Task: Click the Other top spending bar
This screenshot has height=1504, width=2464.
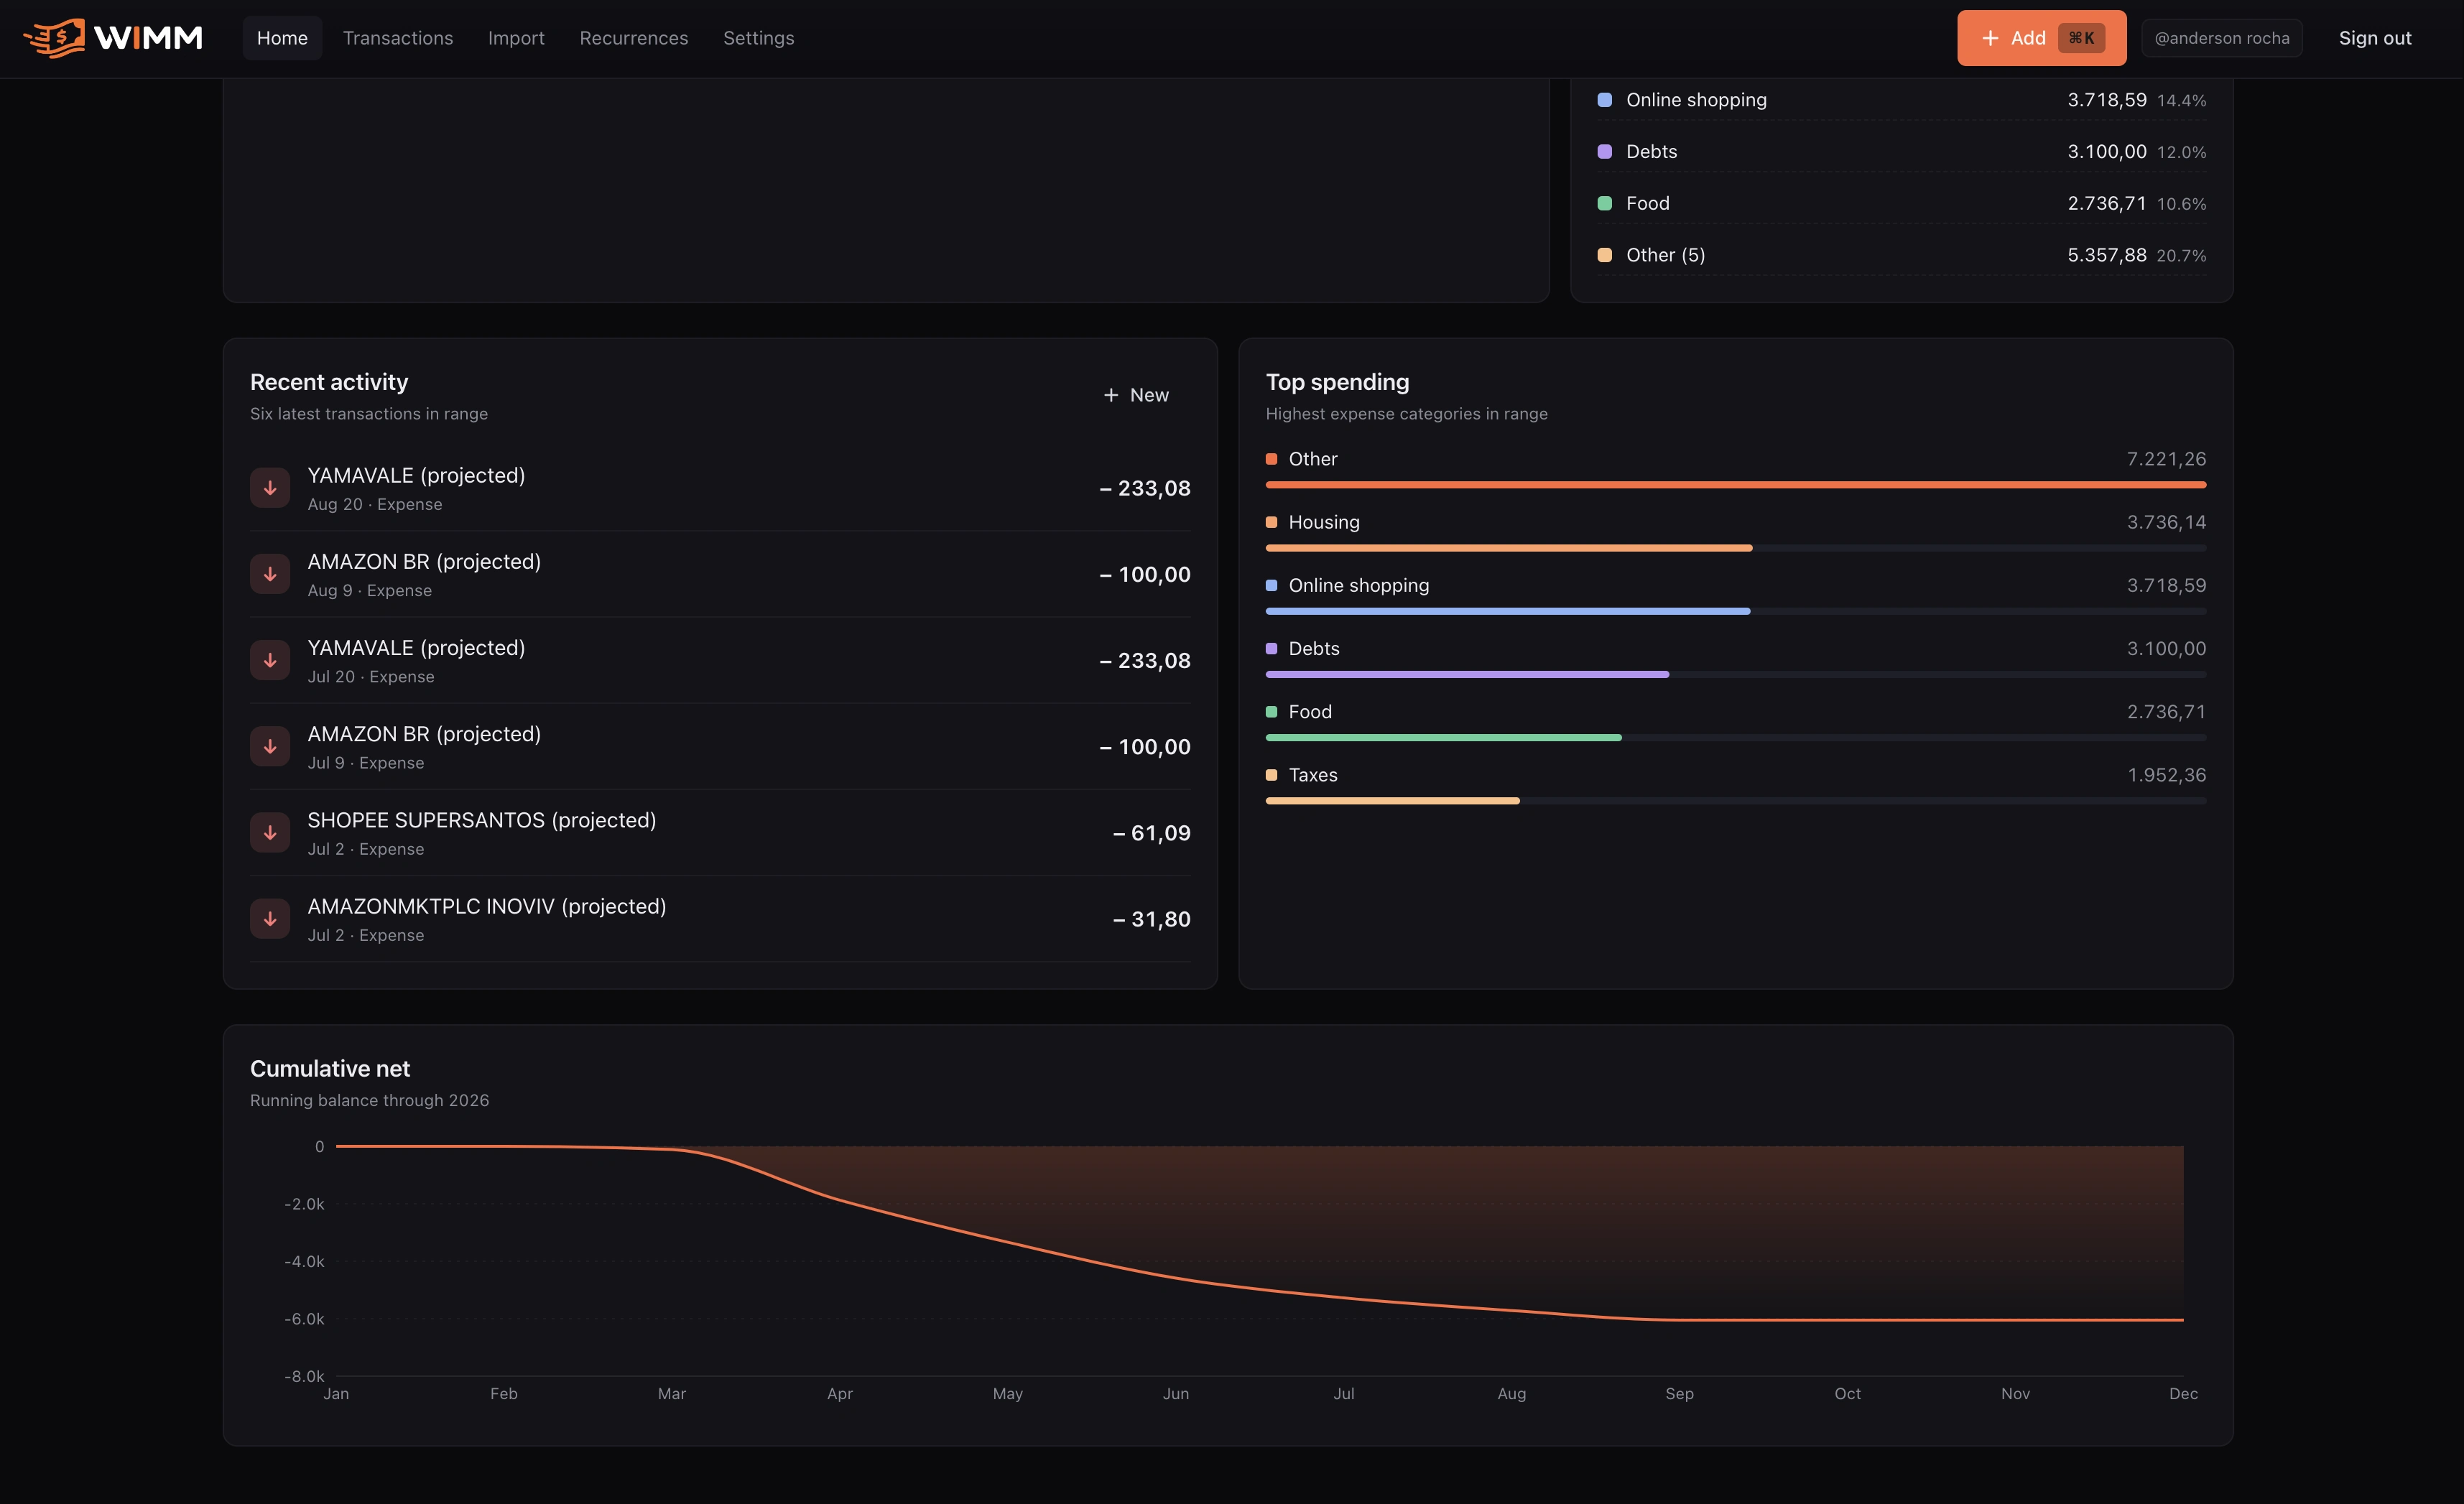Action: [x=1735, y=485]
